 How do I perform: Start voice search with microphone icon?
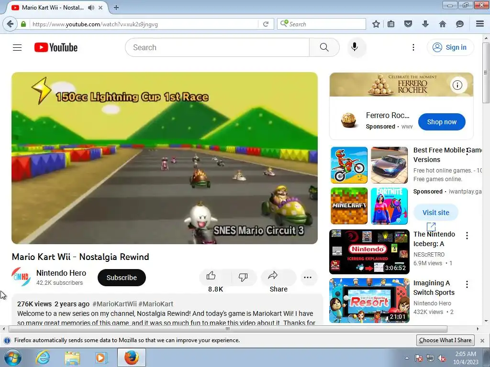[355, 47]
